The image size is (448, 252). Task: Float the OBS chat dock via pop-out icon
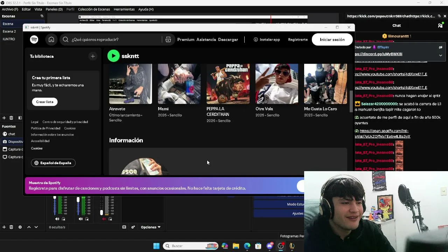[439, 16]
